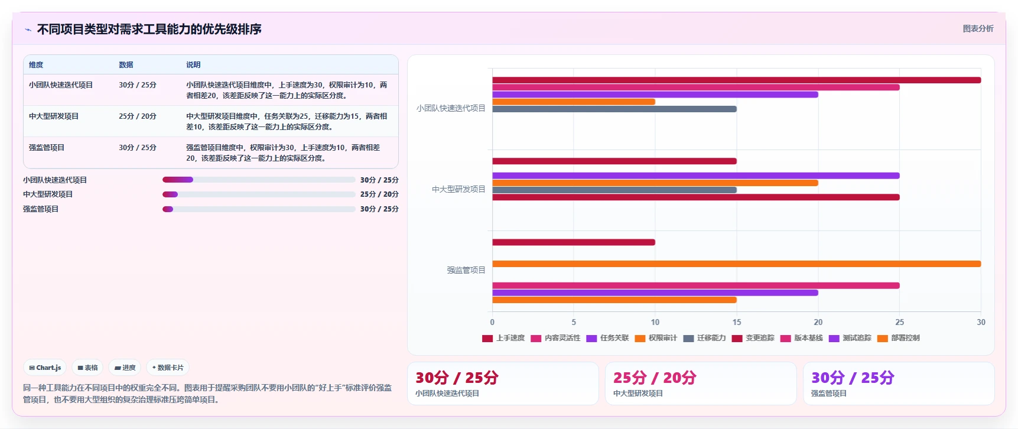Click the 强监管项目 progress bar
The image size is (1018, 429).
pos(259,209)
